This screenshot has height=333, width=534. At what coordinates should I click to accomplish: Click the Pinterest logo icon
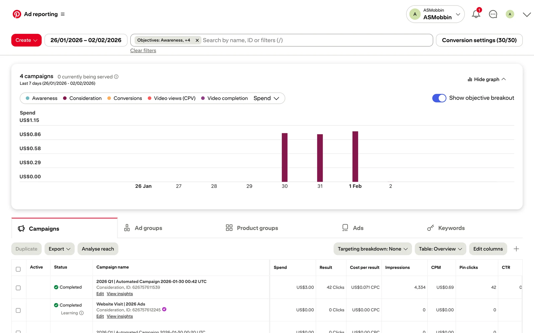(x=17, y=14)
